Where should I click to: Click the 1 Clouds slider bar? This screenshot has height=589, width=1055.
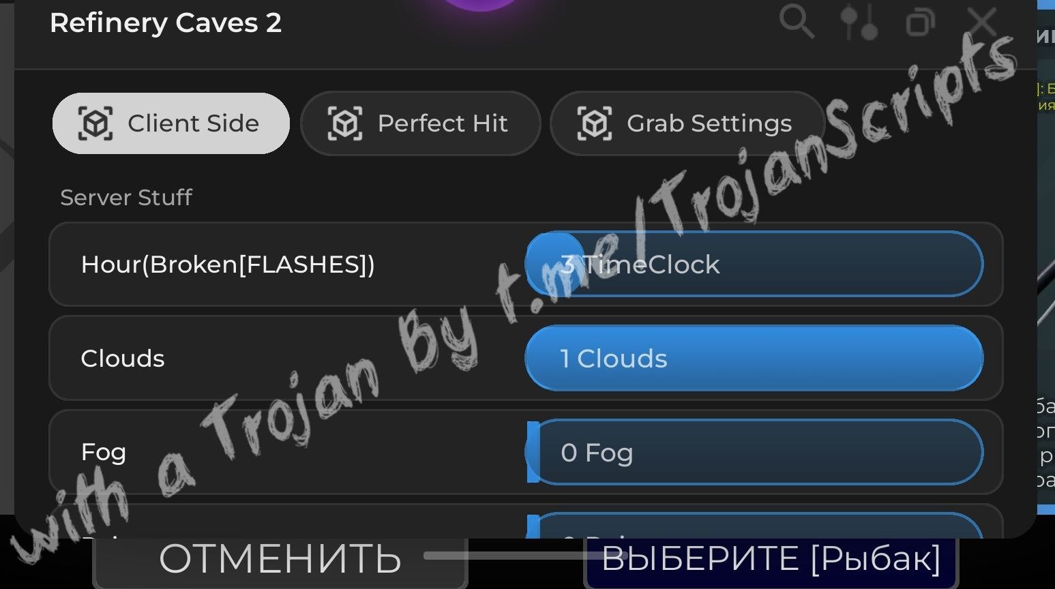point(754,358)
